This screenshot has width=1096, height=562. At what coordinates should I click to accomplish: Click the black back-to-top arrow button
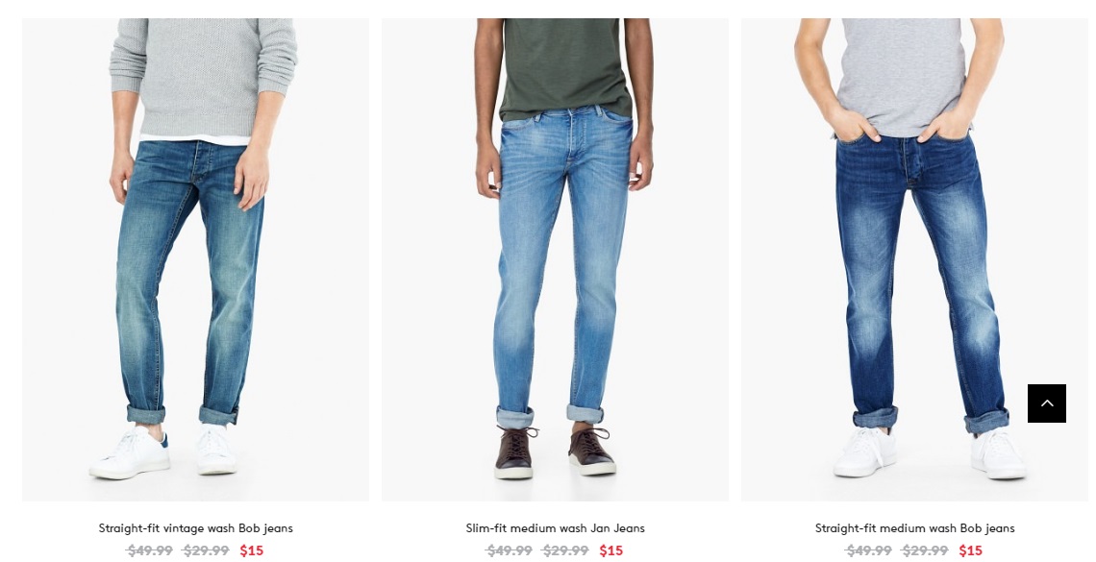pyautogui.click(x=1046, y=403)
